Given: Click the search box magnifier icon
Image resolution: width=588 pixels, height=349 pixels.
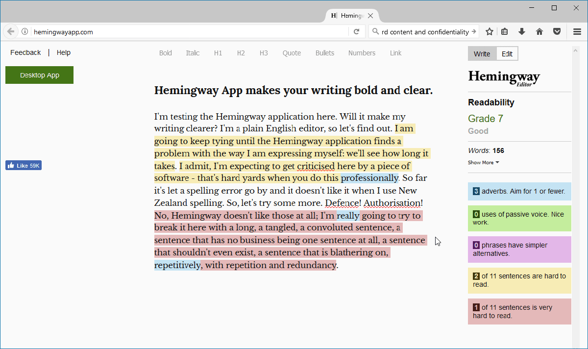Looking at the screenshot, I should coord(376,32).
